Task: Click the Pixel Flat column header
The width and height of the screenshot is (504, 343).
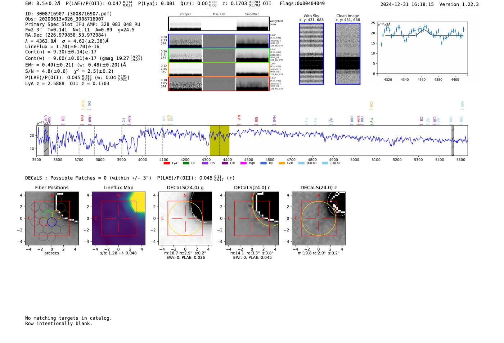Action: tap(219, 14)
